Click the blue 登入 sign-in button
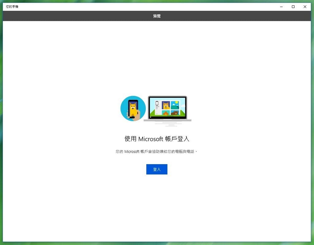314x245 pixels. 157,169
